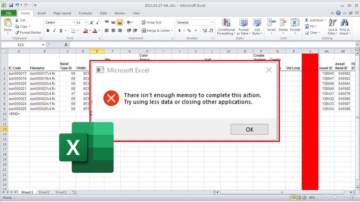Apply the Comma Style format

[195, 31]
